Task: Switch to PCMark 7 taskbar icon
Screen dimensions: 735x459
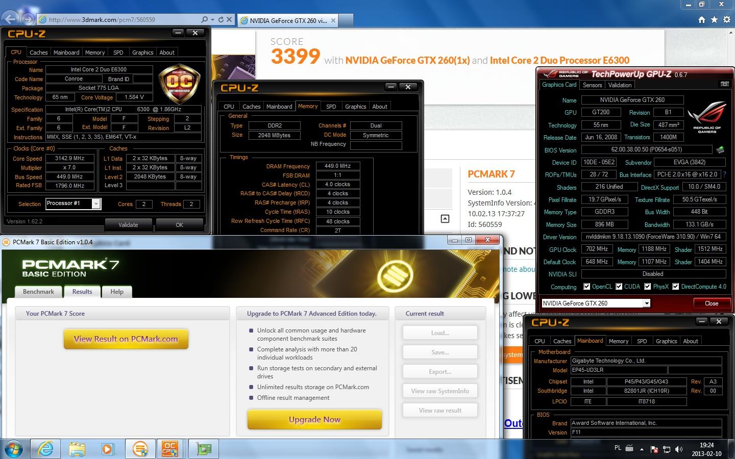Action: [140, 449]
